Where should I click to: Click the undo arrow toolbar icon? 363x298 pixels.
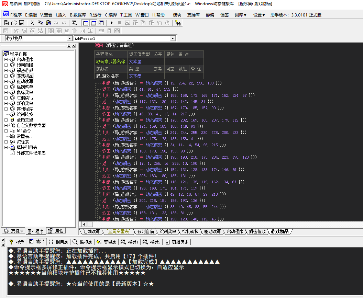(x=64, y=23)
